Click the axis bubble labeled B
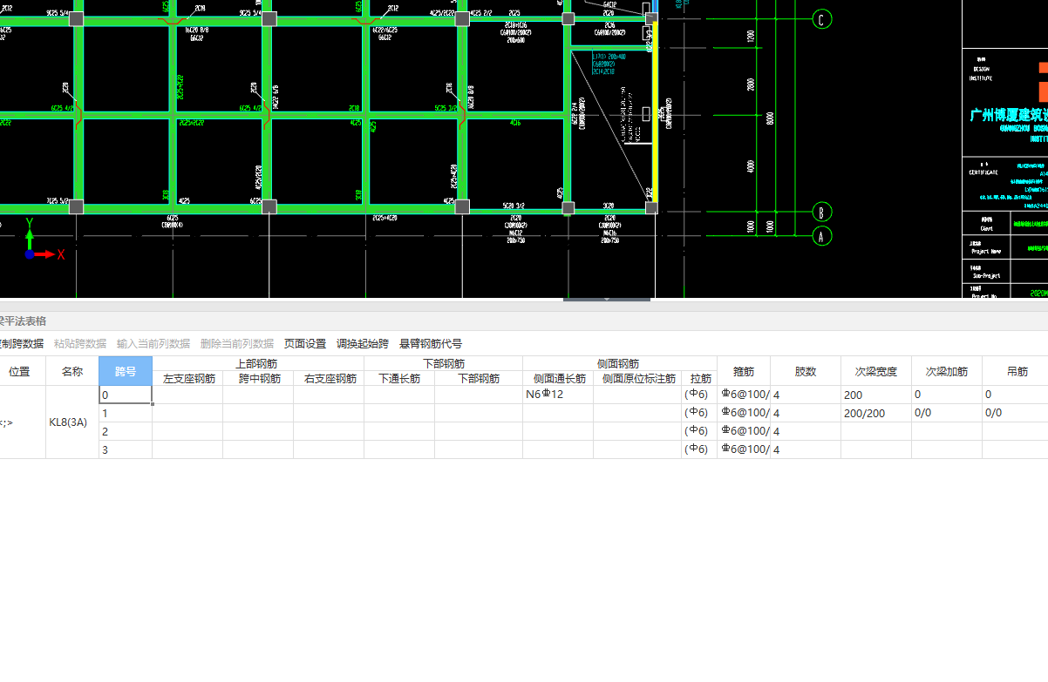Viewport: 1048px width, 682px height. [x=822, y=212]
